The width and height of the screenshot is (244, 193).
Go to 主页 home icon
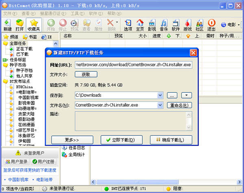(140, 25)
